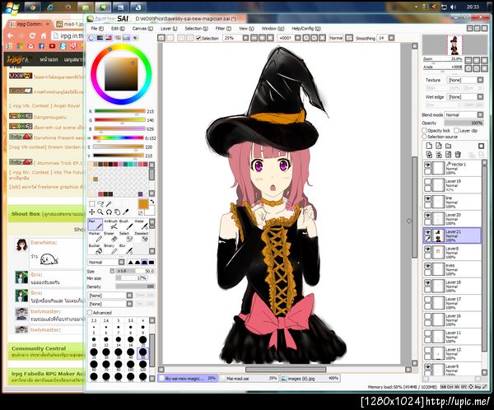The height and width of the screenshot is (410, 494).
Task: Toggle the RGB slider panel icon
Action: 100,38
